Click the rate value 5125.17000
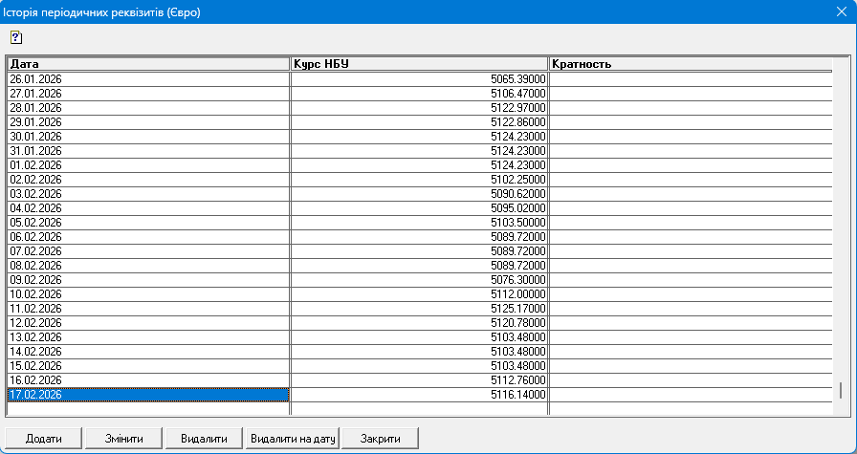The height and width of the screenshot is (454, 857). tap(419, 309)
